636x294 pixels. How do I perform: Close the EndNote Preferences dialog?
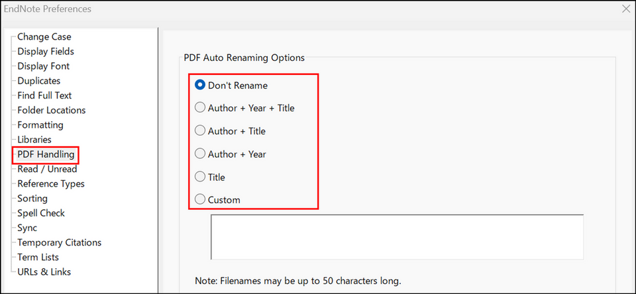point(625,9)
